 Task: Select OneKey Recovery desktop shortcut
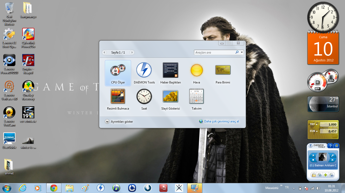point(28,90)
